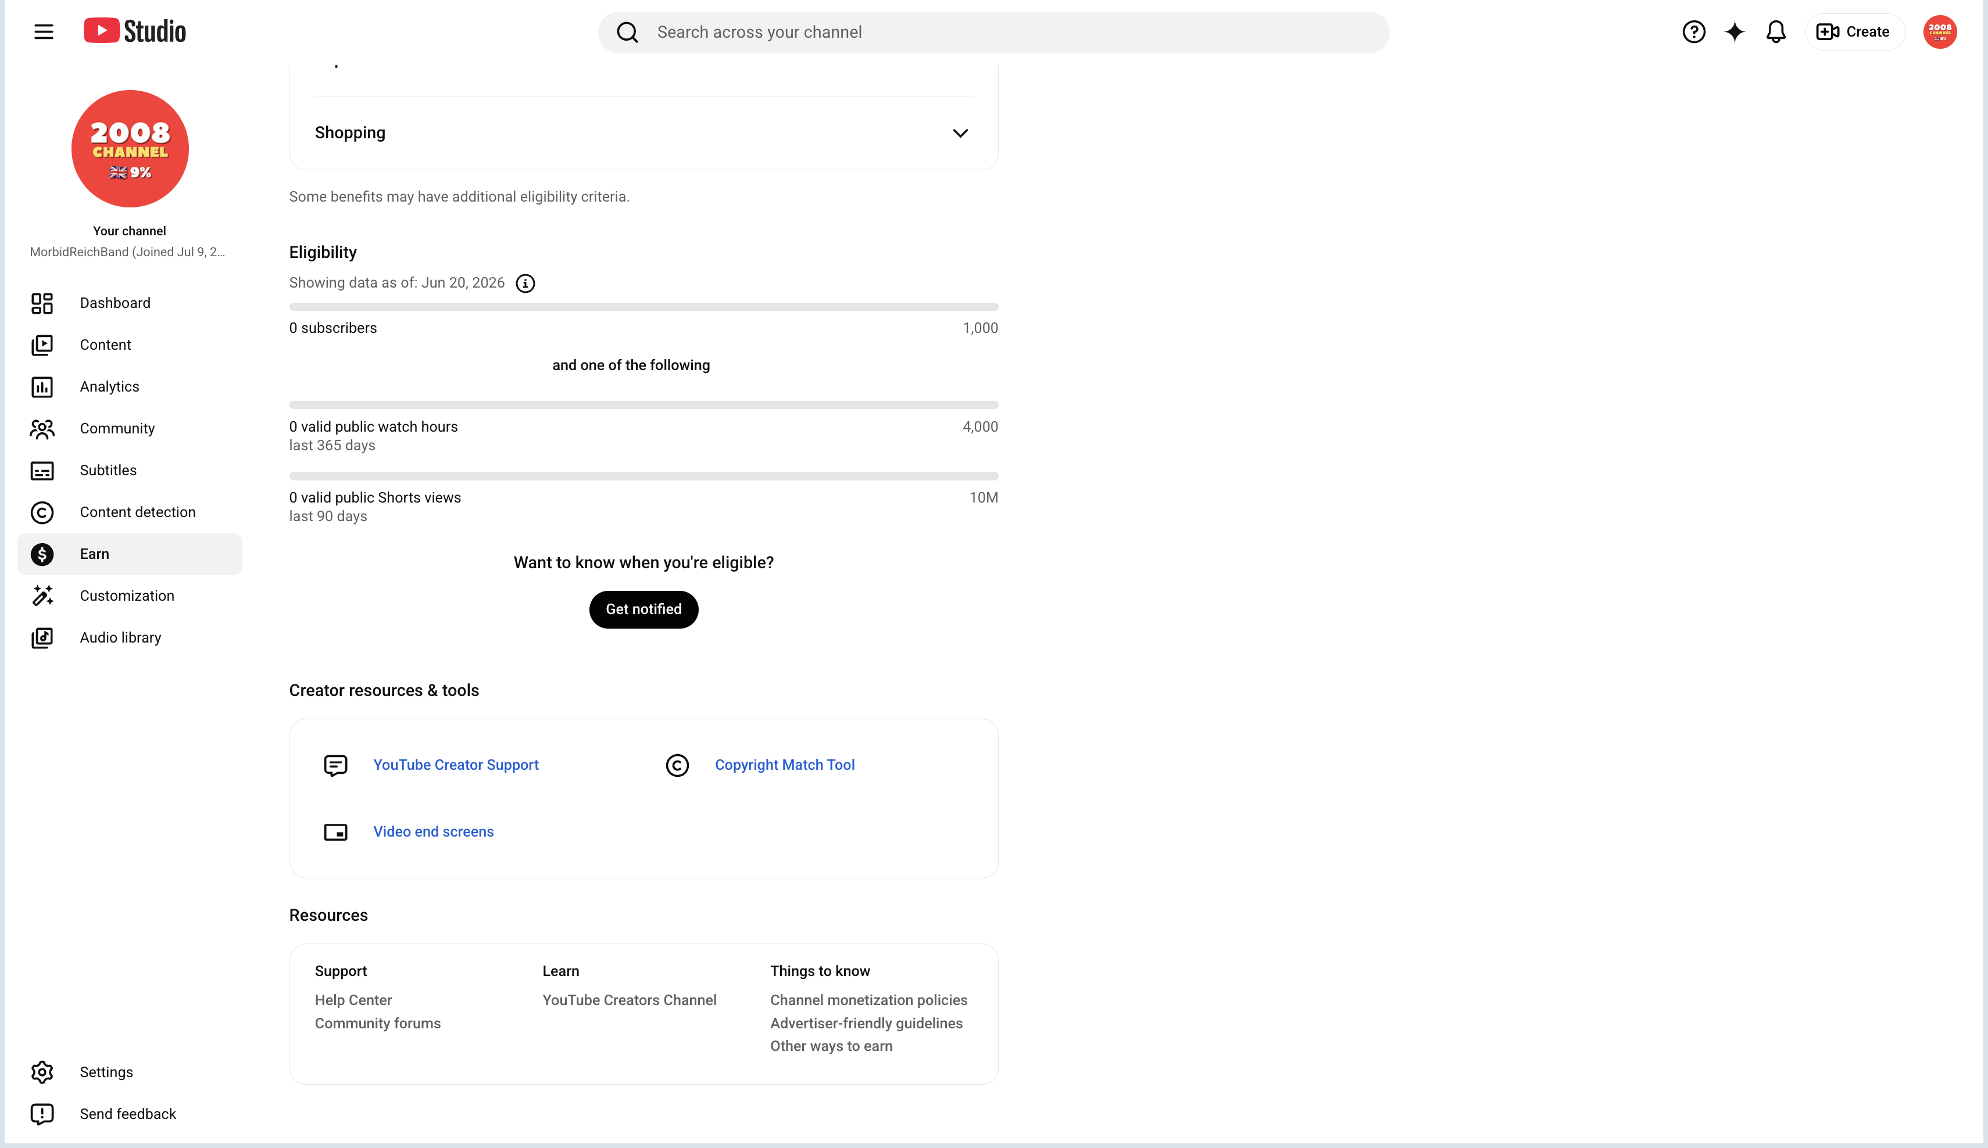Open the Copyright Match Tool link
This screenshot has width=1988, height=1148.
pyautogui.click(x=784, y=765)
